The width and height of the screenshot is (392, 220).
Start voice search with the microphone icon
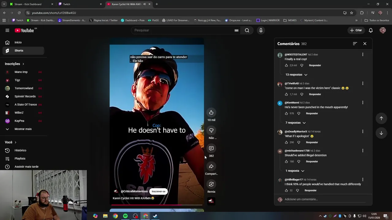coord(261,30)
